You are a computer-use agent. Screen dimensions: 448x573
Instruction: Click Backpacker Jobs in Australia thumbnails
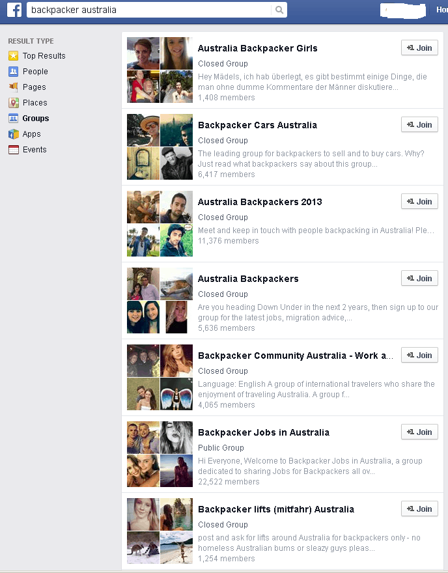(160, 454)
